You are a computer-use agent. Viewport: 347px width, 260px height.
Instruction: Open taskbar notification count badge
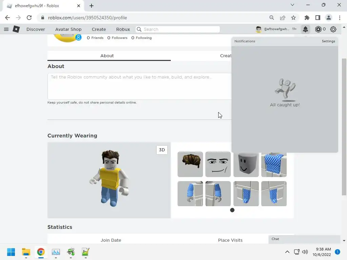(x=338, y=252)
